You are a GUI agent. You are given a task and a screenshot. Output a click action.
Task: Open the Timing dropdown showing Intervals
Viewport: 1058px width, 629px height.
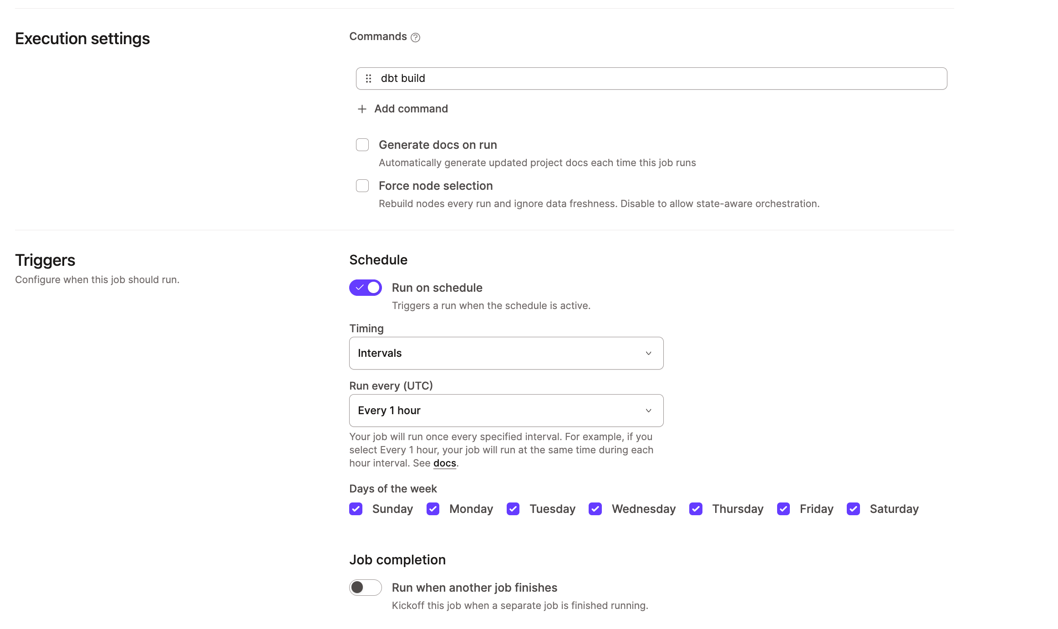point(506,353)
